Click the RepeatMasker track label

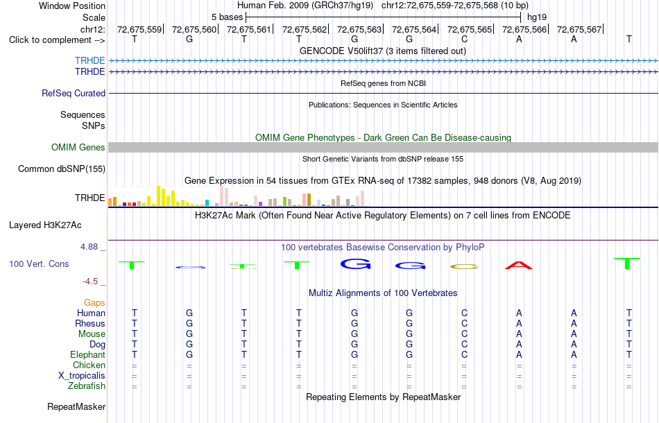pos(76,406)
